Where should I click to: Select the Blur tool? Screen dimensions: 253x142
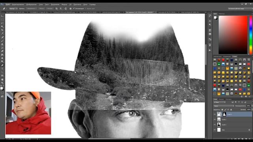pyautogui.click(x=2, y=58)
